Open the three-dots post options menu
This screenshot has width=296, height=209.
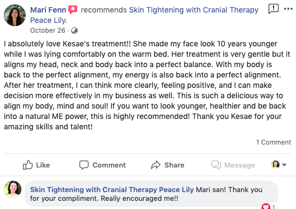288,9
